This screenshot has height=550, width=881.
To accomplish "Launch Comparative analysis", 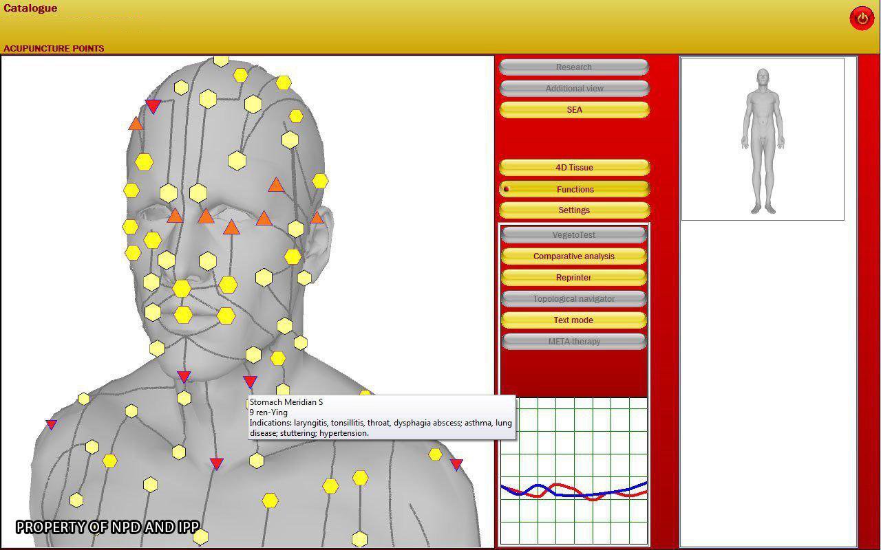I will coord(573,256).
